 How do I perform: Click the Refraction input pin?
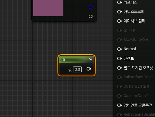[120, 115]
